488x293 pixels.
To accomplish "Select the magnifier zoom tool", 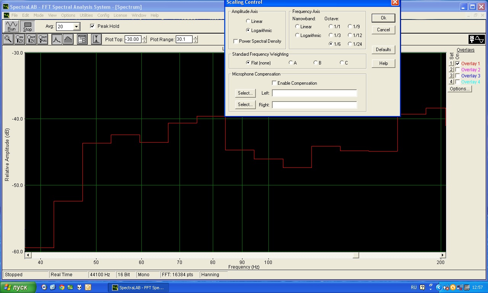I will 8,39.
